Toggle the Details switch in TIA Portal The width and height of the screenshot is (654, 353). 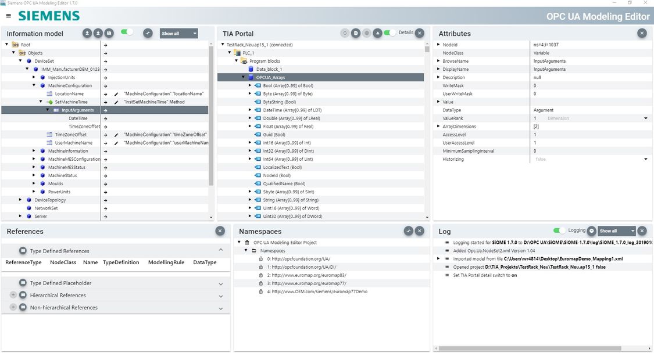click(x=389, y=33)
